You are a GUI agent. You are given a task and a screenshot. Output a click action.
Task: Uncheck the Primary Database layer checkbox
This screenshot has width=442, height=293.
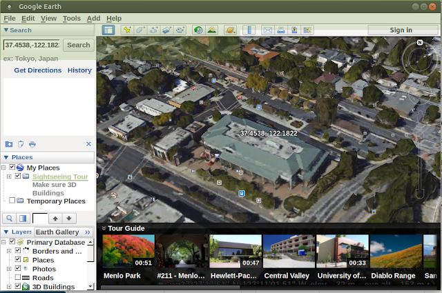12,241
